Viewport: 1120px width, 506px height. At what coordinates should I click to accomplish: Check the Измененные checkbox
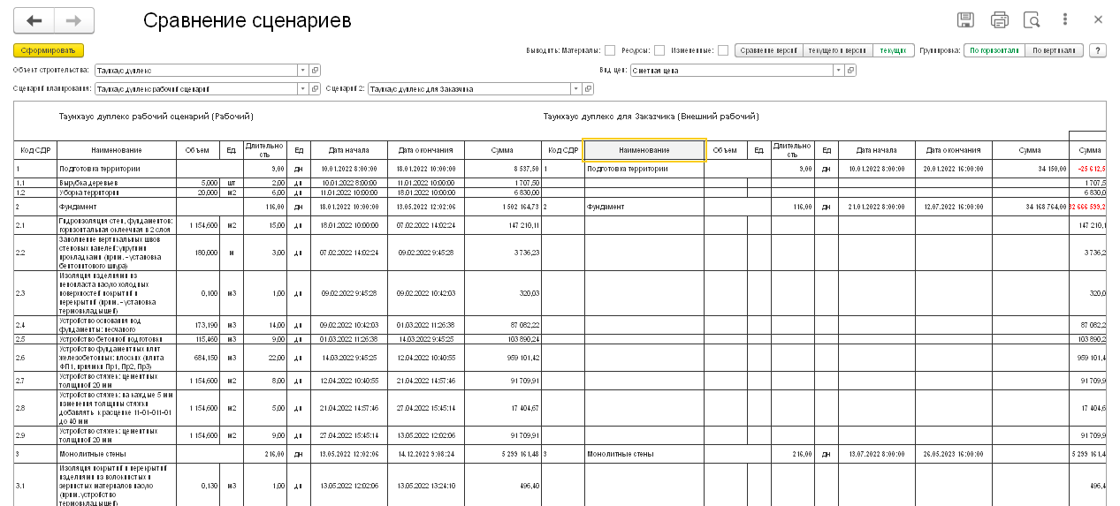click(723, 50)
